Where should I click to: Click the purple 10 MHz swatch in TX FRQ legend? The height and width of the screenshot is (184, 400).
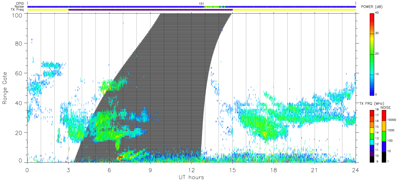tap(372, 153)
